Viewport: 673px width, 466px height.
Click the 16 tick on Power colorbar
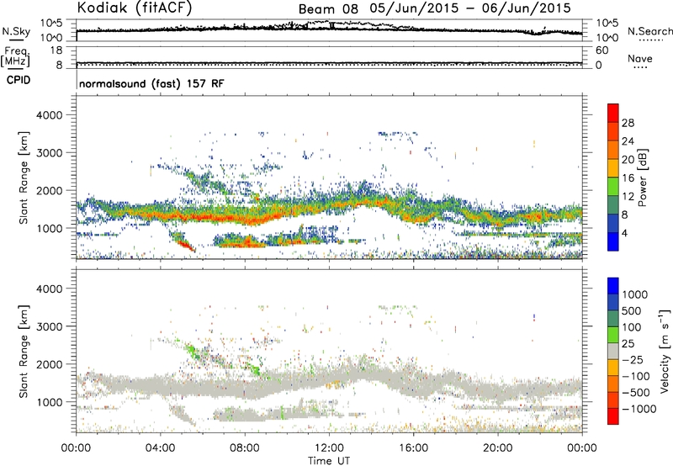[x=628, y=178]
